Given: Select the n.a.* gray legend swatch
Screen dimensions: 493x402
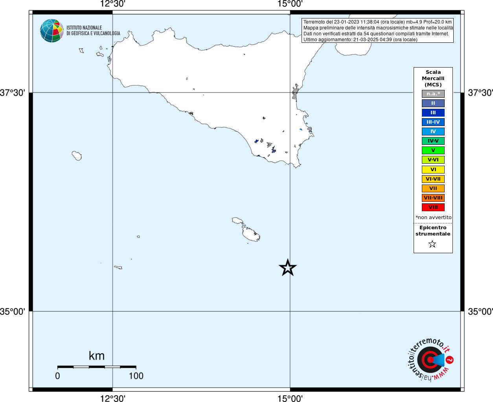Looking at the screenshot, I should pyautogui.click(x=433, y=94).
